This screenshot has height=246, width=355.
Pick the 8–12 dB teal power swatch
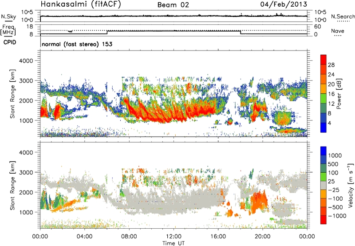point(323,108)
